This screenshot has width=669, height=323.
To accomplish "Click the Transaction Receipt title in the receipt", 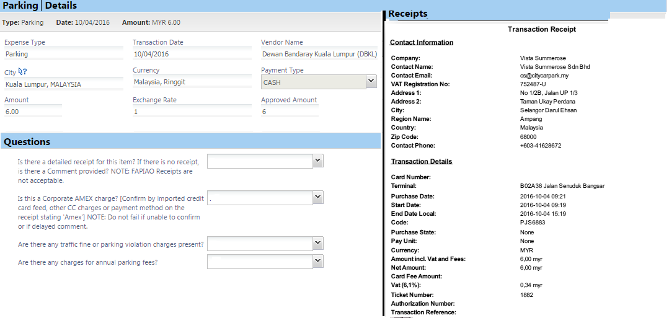I will click(541, 29).
